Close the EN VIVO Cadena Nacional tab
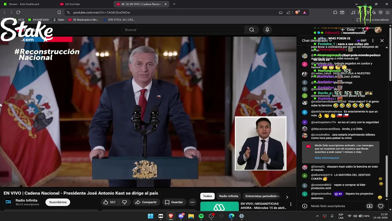Image resolution: width=392 pixels, height=221 pixels. click(x=166, y=4)
